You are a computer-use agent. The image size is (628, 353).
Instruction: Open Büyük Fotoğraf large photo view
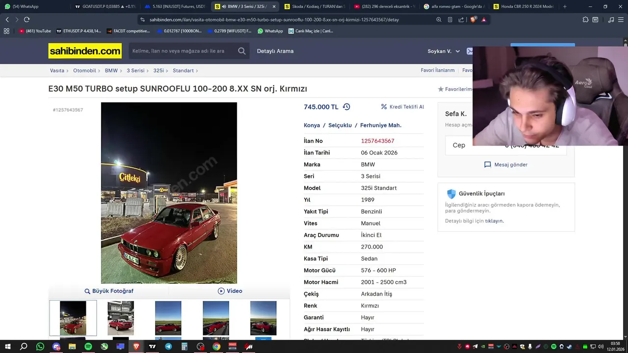[109, 291]
